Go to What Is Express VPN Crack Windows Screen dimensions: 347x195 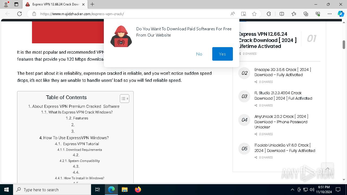(77, 112)
